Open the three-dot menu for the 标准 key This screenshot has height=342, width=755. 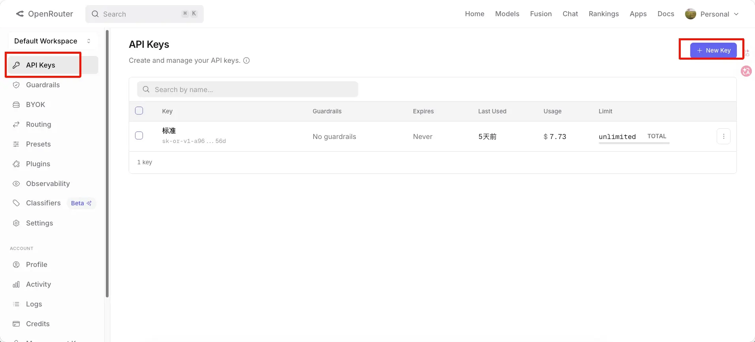723,136
